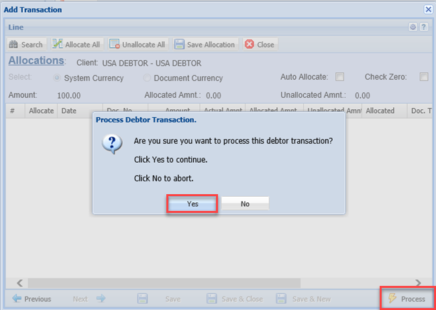
Task: Confirm by clicking Yes in dialog
Action: [x=193, y=204]
